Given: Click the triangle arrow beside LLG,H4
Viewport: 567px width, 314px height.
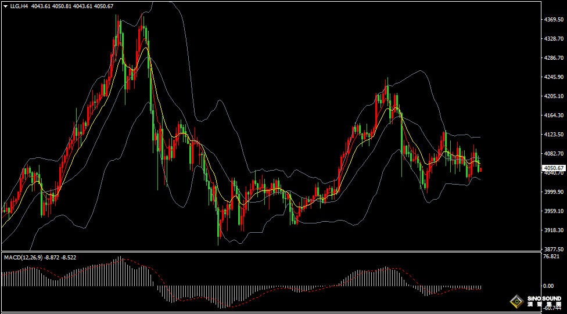Looking at the screenshot, I should tap(5, 6).
